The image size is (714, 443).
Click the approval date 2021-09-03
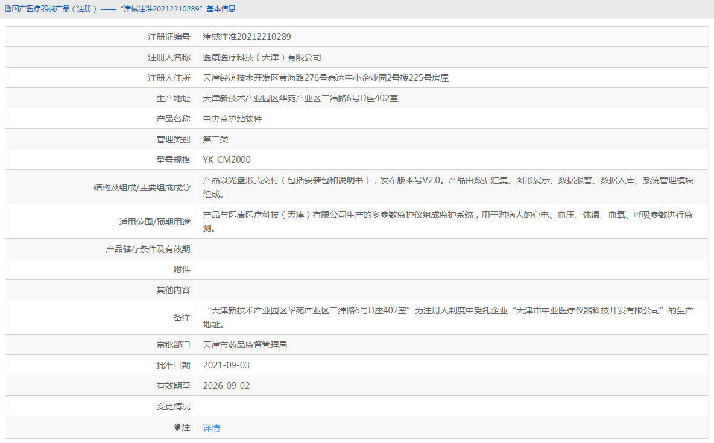226,365
